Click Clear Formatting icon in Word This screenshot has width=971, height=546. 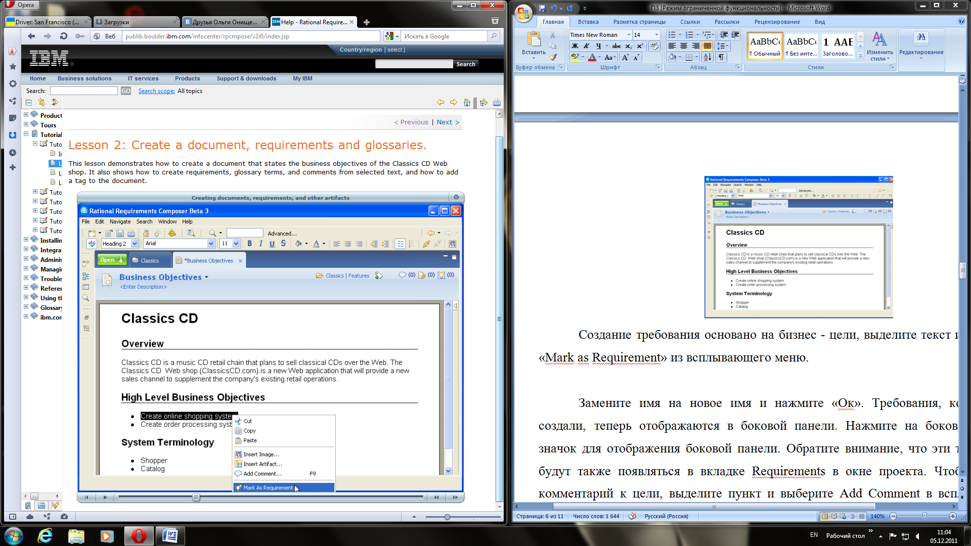tap(654, 46)
